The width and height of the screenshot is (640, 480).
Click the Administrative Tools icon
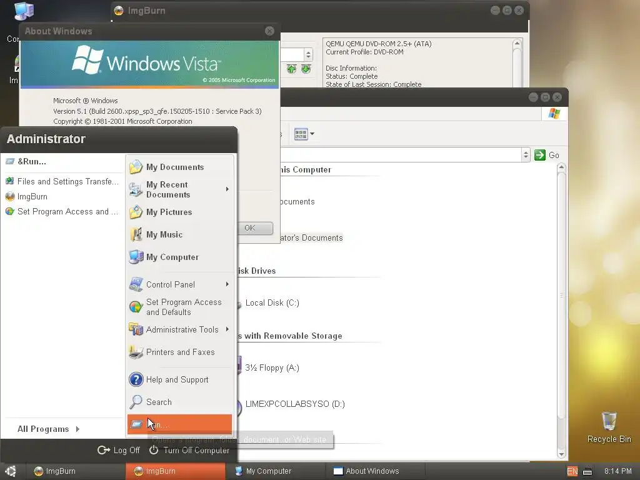[136, 329]
